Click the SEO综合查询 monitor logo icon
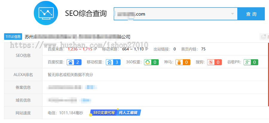Screen dimensions: 269x123 pos(46,13)
